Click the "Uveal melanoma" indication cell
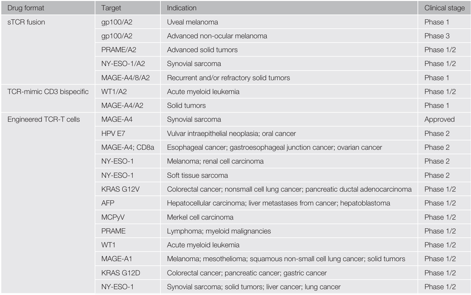Screen dimensions: 471x295 coord(192,22)
